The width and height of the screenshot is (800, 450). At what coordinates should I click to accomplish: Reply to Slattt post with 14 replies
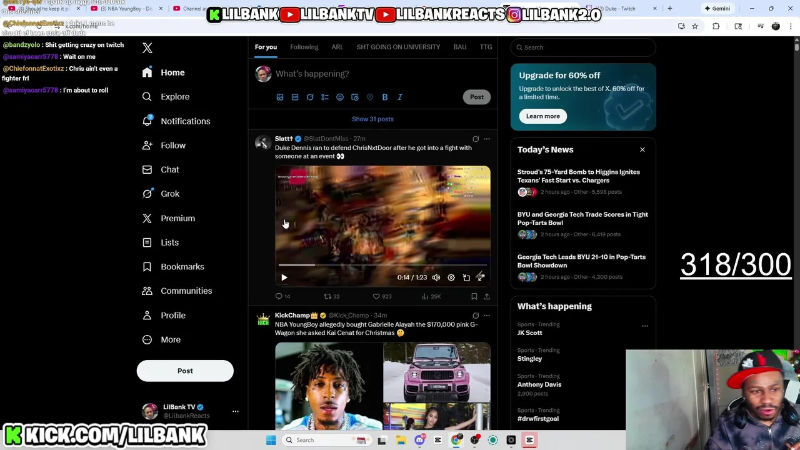tap(282, 297)
